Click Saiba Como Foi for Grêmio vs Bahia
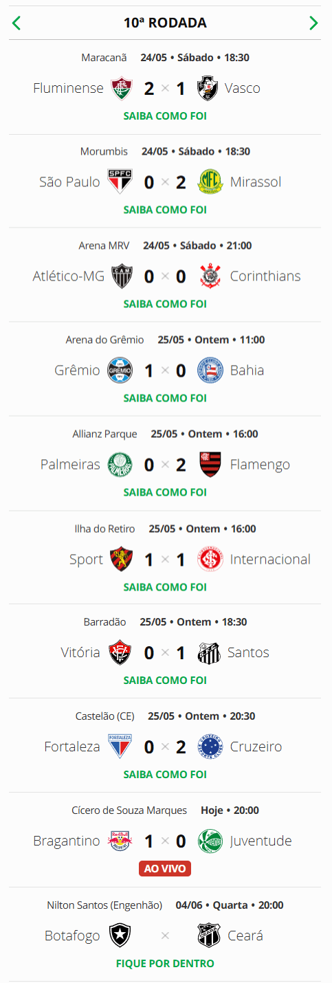The width and height of the screenshot is (332, 983). [x=165, y=398]
